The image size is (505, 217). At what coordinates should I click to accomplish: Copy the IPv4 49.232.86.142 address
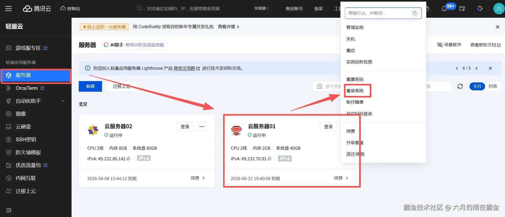tap(129, 159)
